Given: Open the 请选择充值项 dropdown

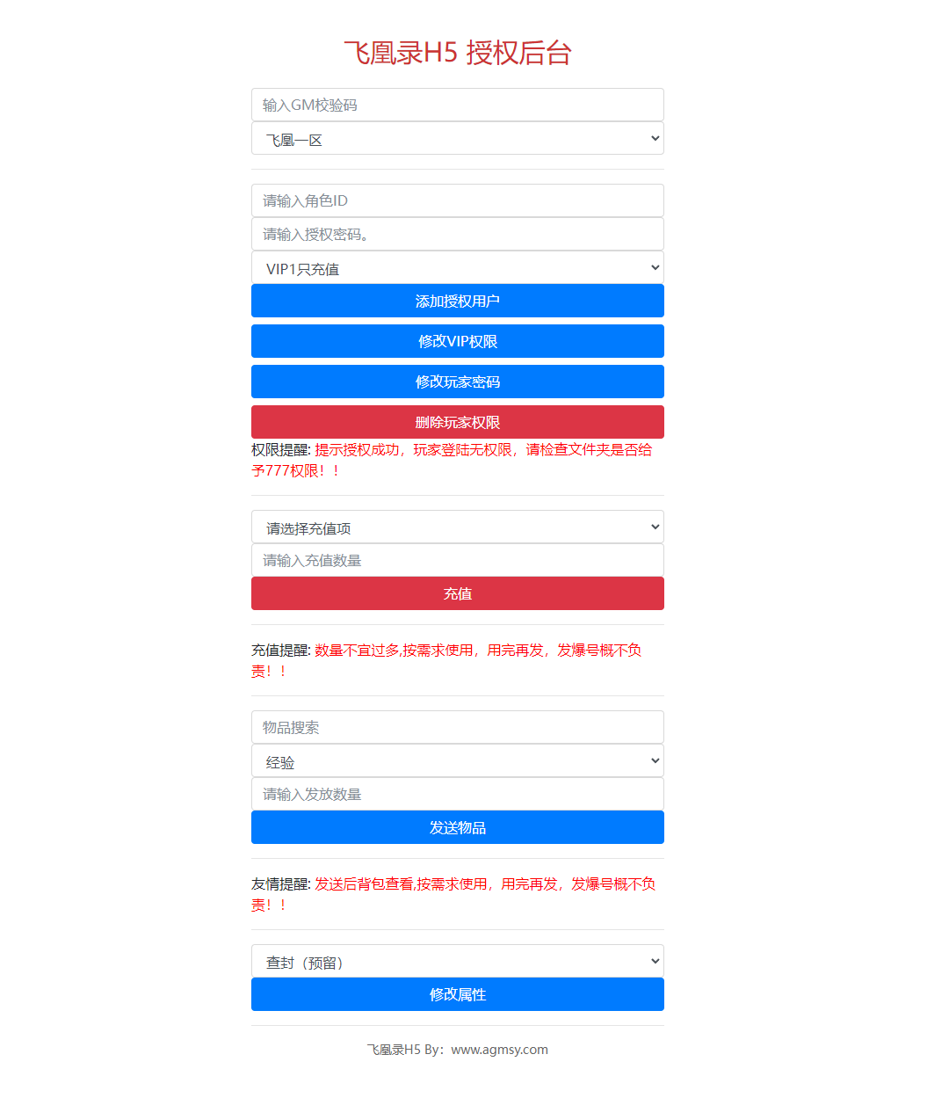Looking at the screenshot, I should tap(457, 527).
